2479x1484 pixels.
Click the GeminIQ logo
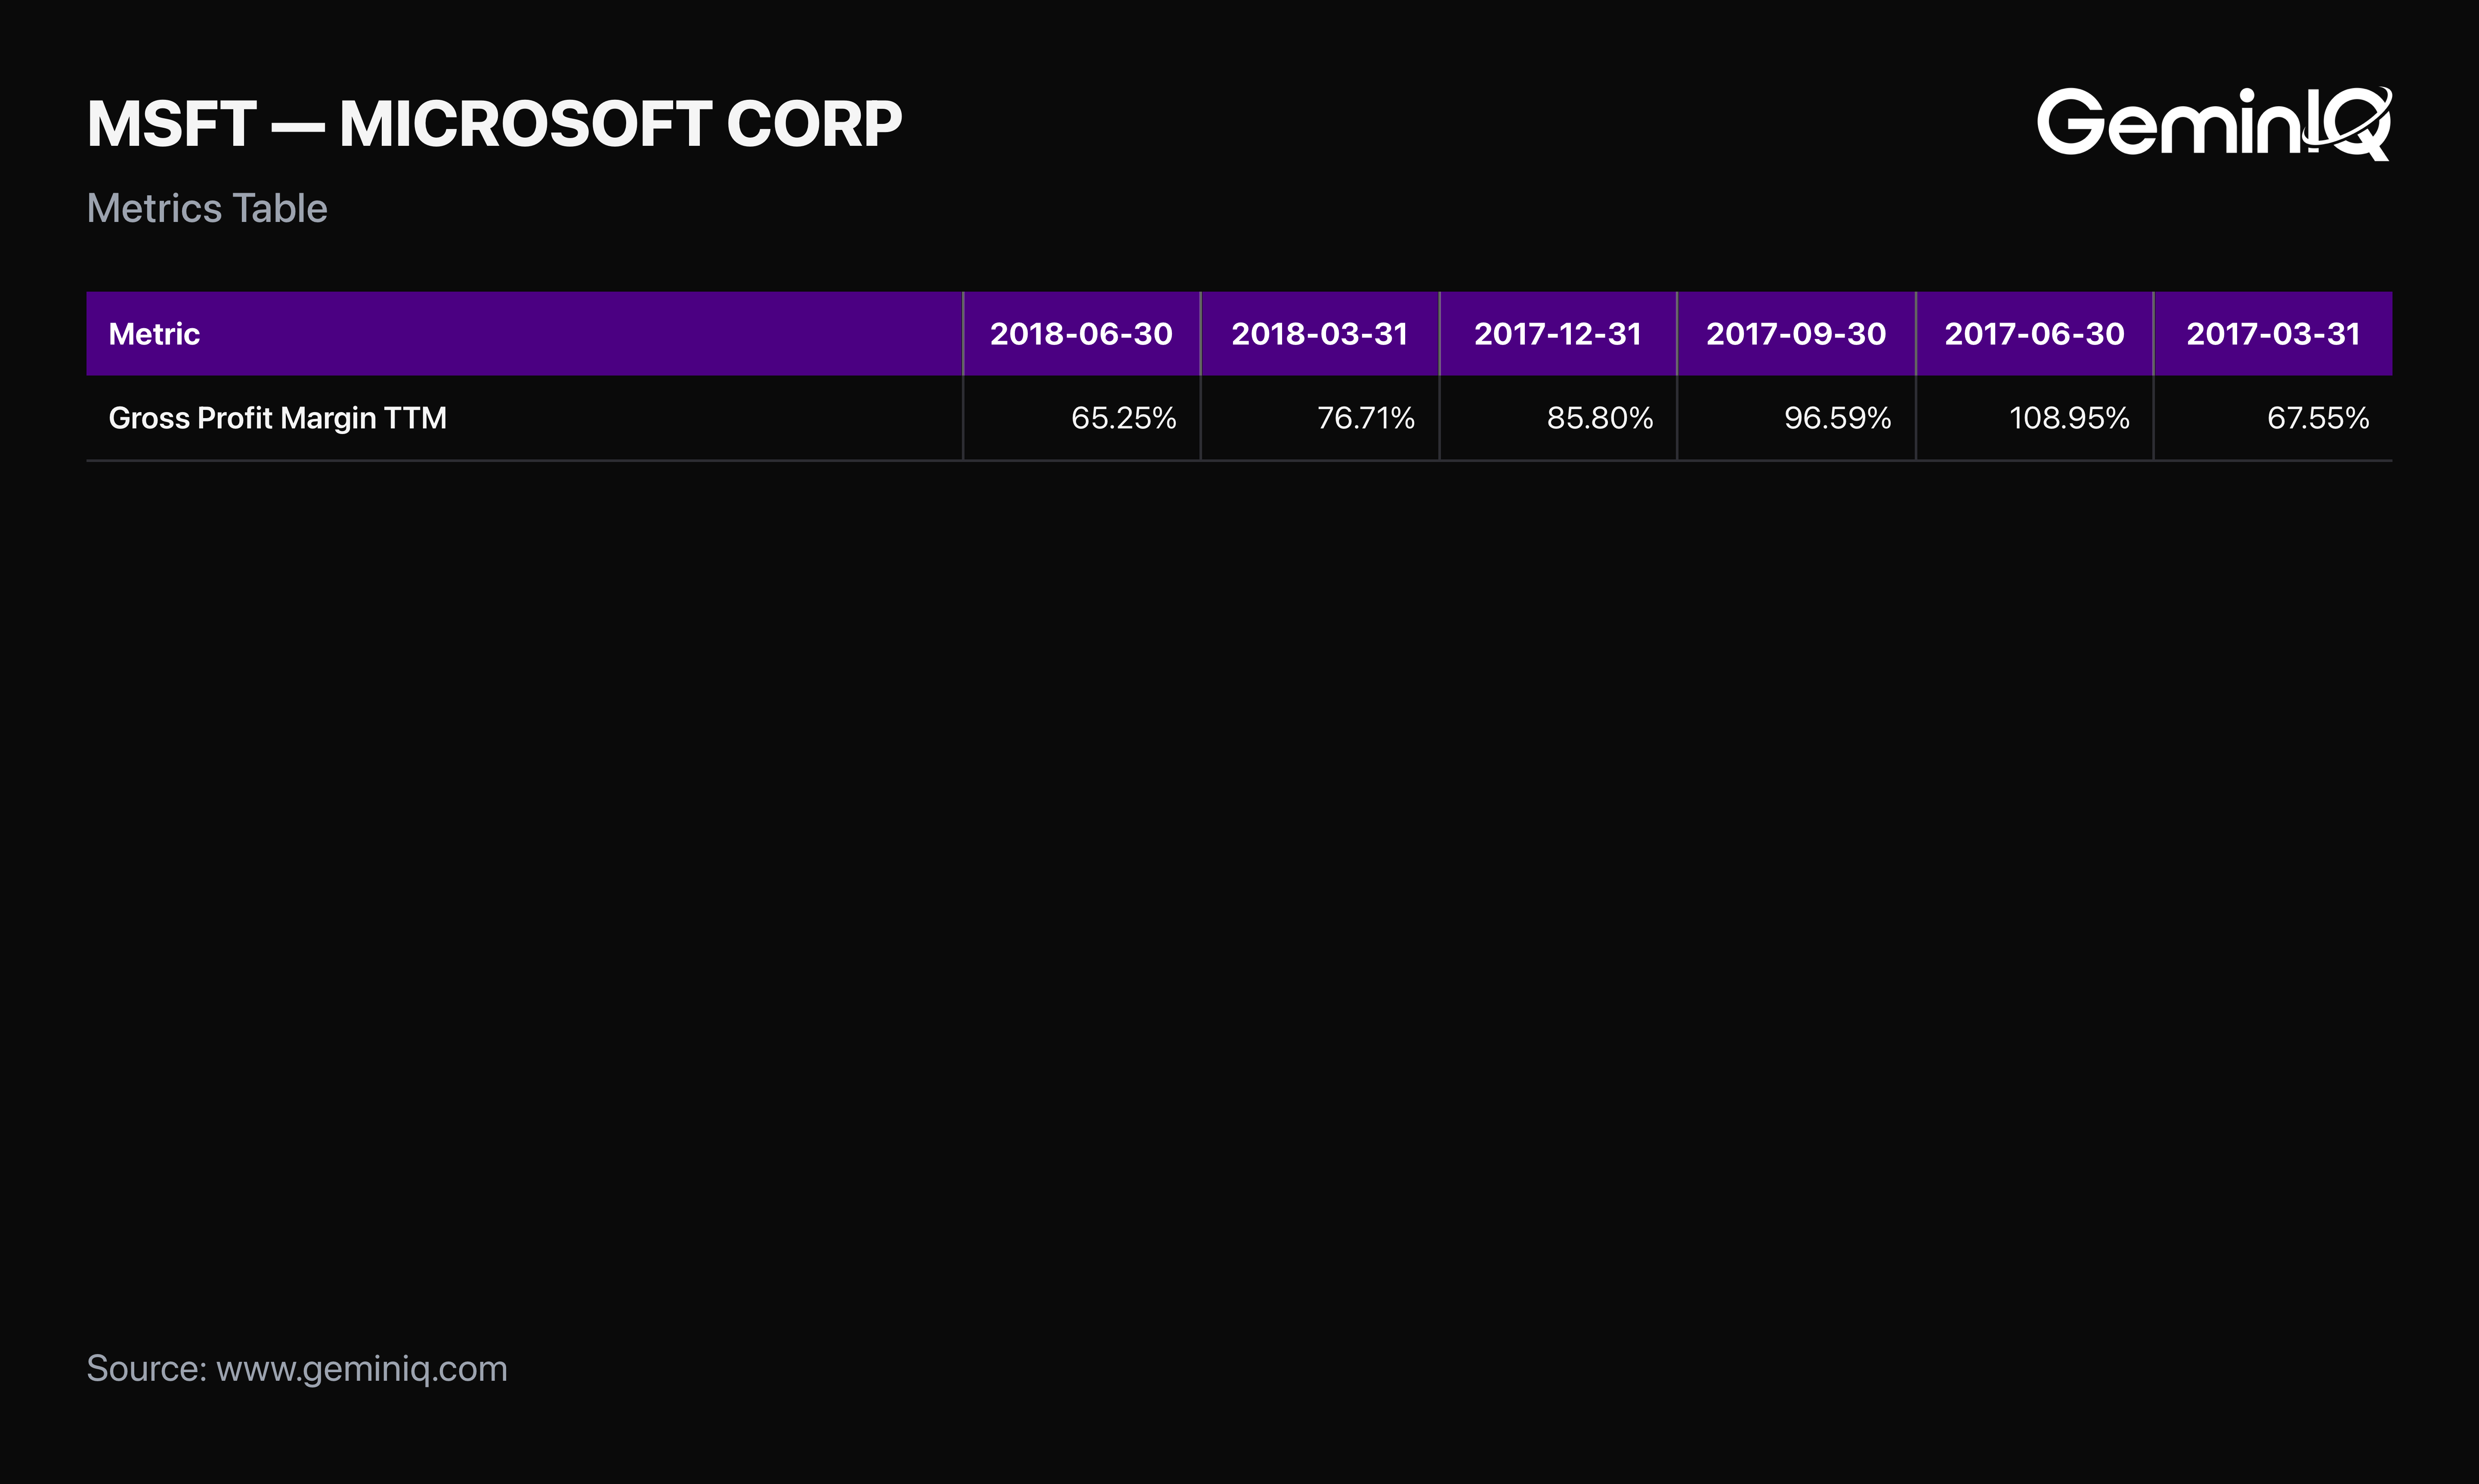[2214, 123]
